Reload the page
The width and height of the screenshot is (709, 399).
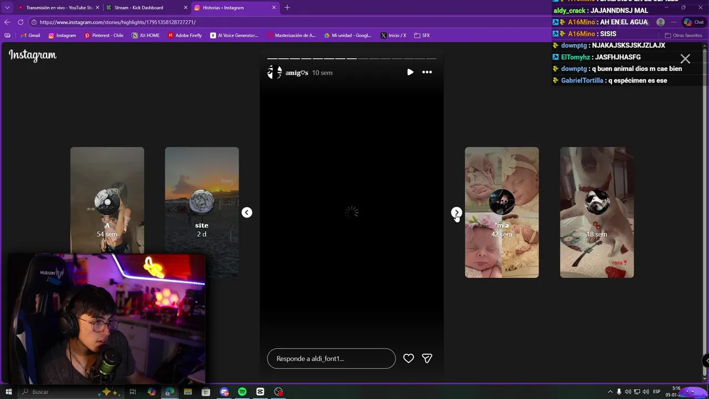coord(20,22)
